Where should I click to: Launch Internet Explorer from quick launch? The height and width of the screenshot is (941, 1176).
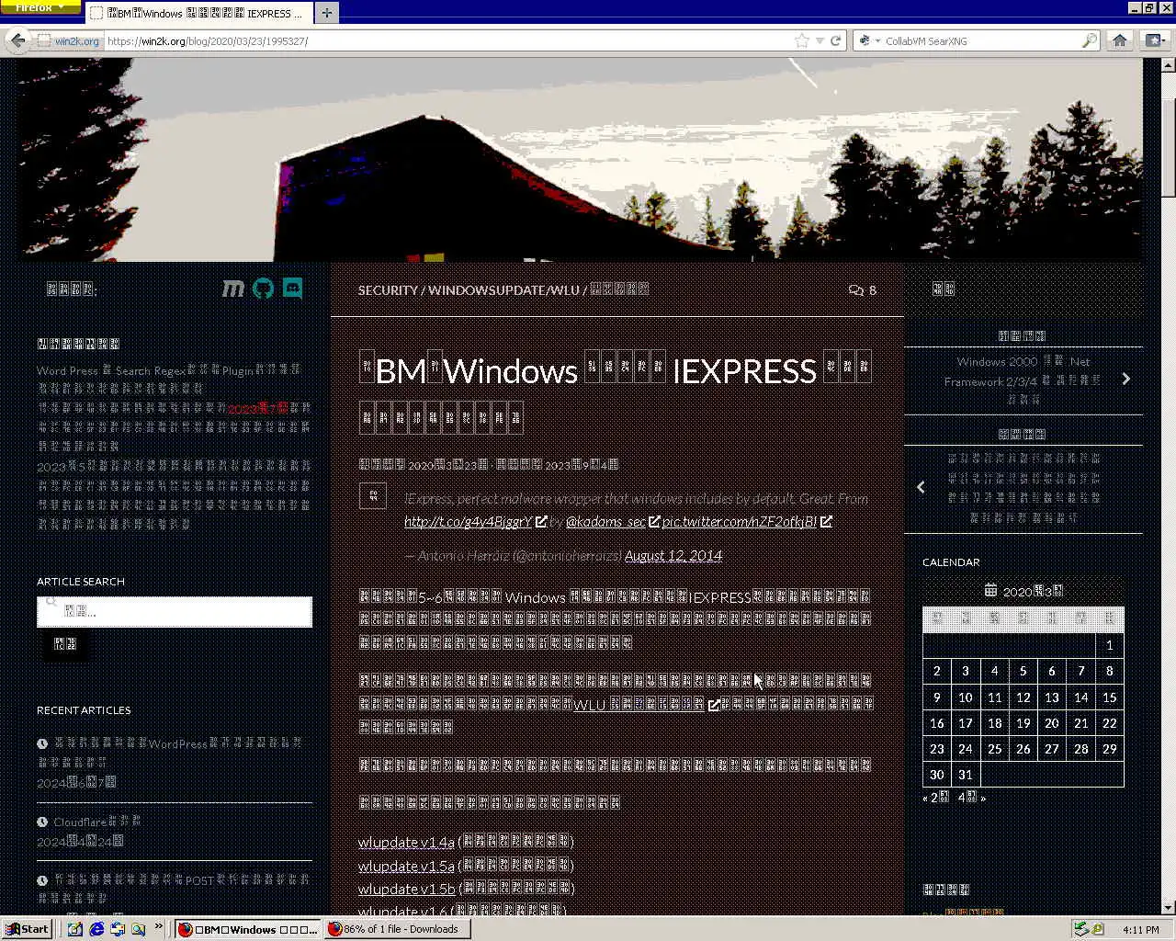[x=96, y=929]
